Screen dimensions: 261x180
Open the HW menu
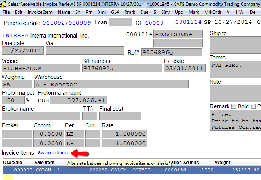click(240, 12)
